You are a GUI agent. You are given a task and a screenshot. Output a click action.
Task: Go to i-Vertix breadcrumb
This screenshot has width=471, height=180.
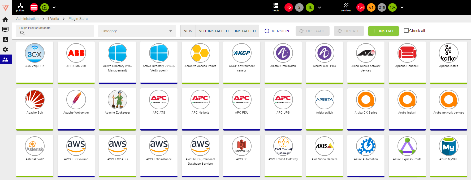(53, 19)
